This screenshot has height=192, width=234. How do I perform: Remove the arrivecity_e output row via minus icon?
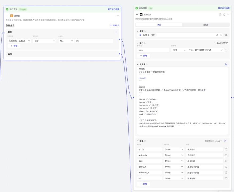[x=226, y=173]
